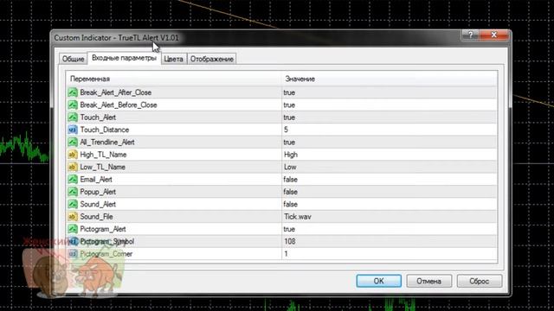Select the Pictogram_Alert variable name
The height and width of the screenshot is (311, 554).
point(103,229)
